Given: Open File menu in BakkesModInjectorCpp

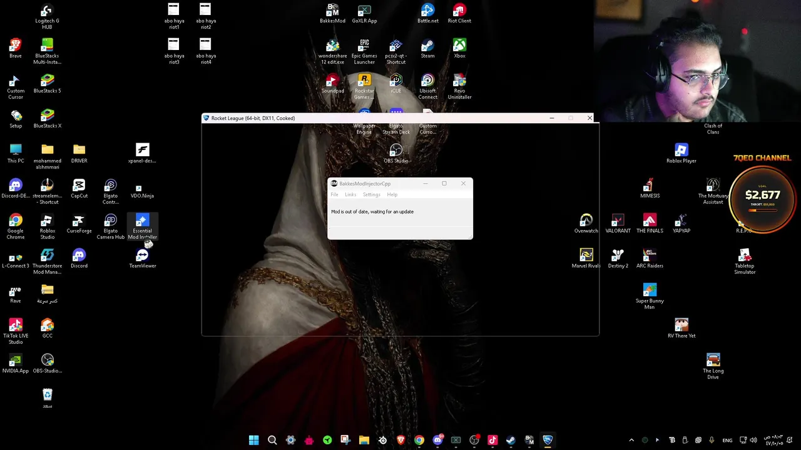Looking at the screenshot, I should pyautogui.click(x=334, y=195).
